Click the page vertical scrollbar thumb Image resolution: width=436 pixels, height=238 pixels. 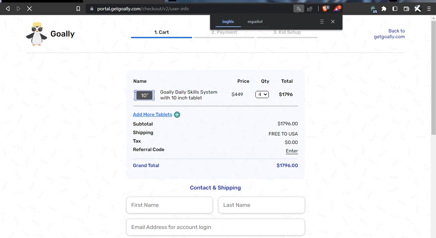(433, 77)
